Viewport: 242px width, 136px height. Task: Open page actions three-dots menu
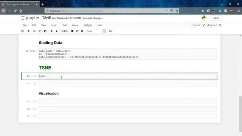pos(167,11)
